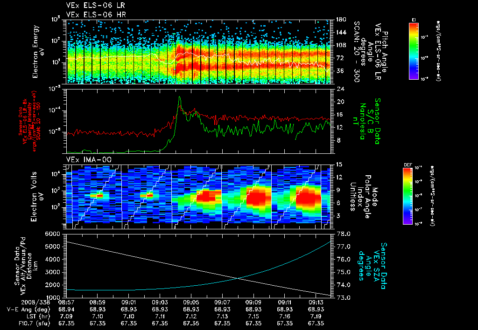This screenshot has width=478, height=330.
Task: Click the 09:01 time tick label
Action: pyautogui.click(x=128, y=303)
